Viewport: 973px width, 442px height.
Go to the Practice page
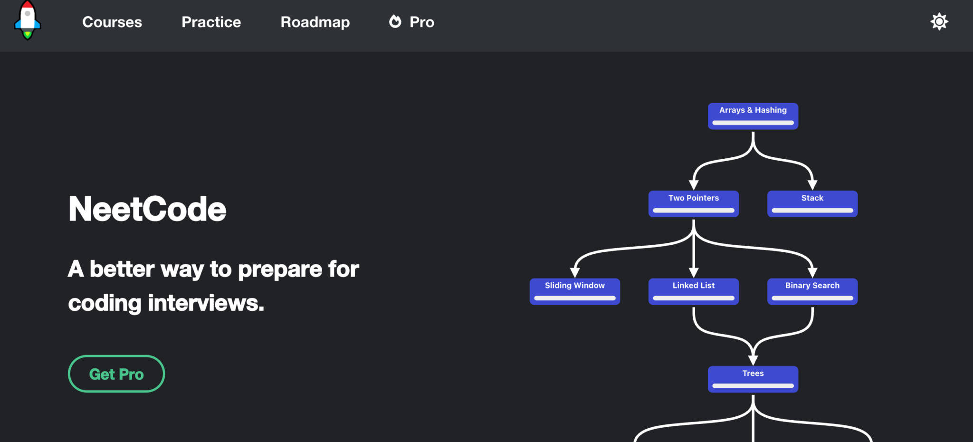click(211, 22)
